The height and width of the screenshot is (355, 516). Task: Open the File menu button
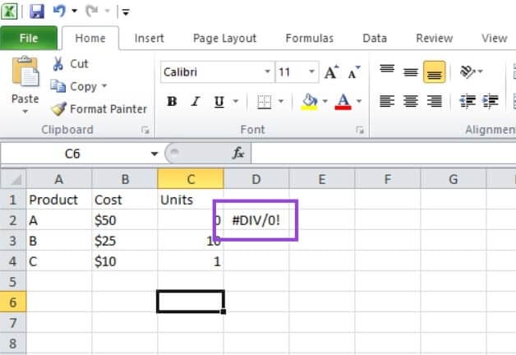point(28,38)
